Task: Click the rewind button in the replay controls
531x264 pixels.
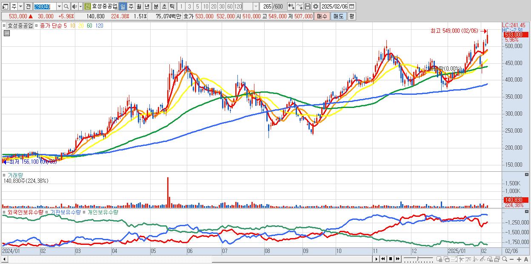Action: coord(383,259)
